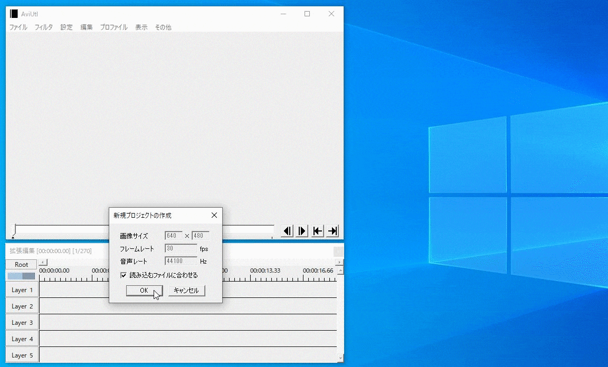Maximize the AviUtl main window

(307, 14)
